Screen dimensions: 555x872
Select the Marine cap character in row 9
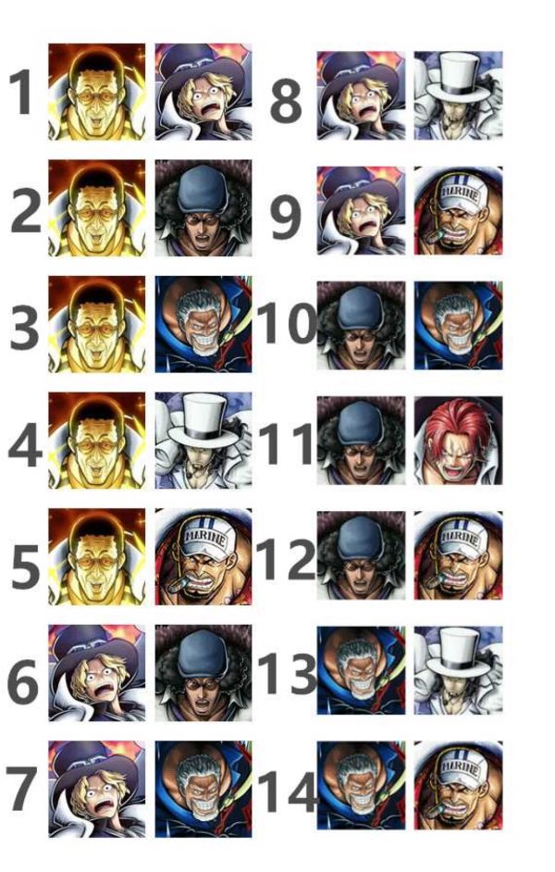point(458,211)
